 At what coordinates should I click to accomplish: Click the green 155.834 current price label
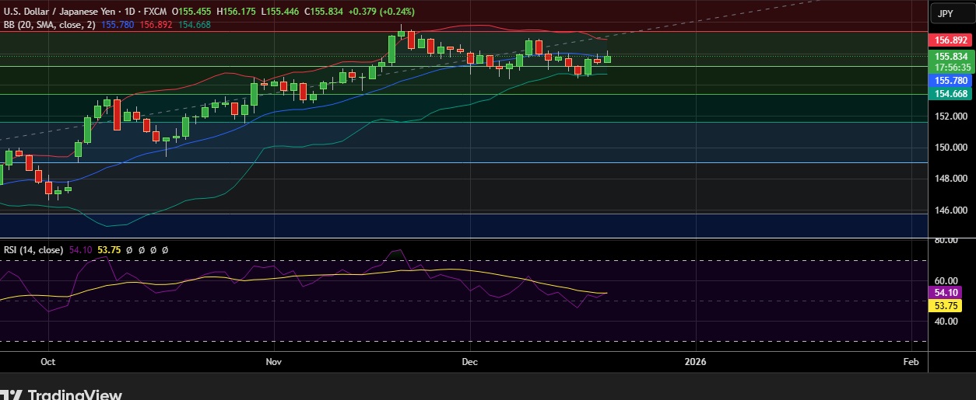click(950, 56)
